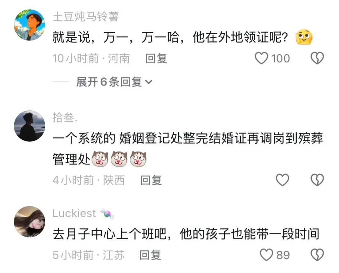This screenshot has width=339, height=273.
Task: Reply to the comment from 河南
Action: (x=156, y=58)
